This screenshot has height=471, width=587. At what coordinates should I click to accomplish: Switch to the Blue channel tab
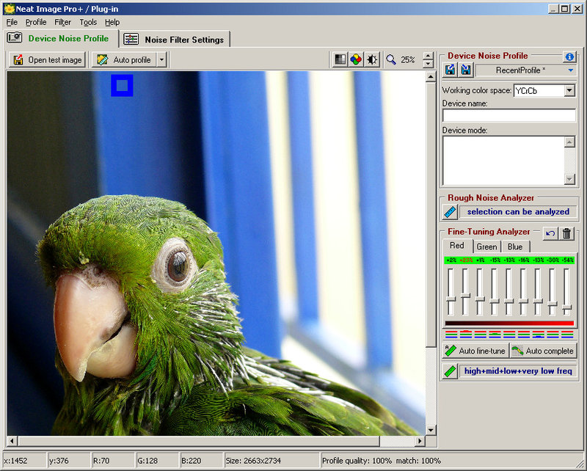(x=515, y=247)
